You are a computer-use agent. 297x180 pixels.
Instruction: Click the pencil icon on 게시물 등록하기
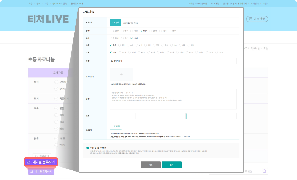pos(29,162)
